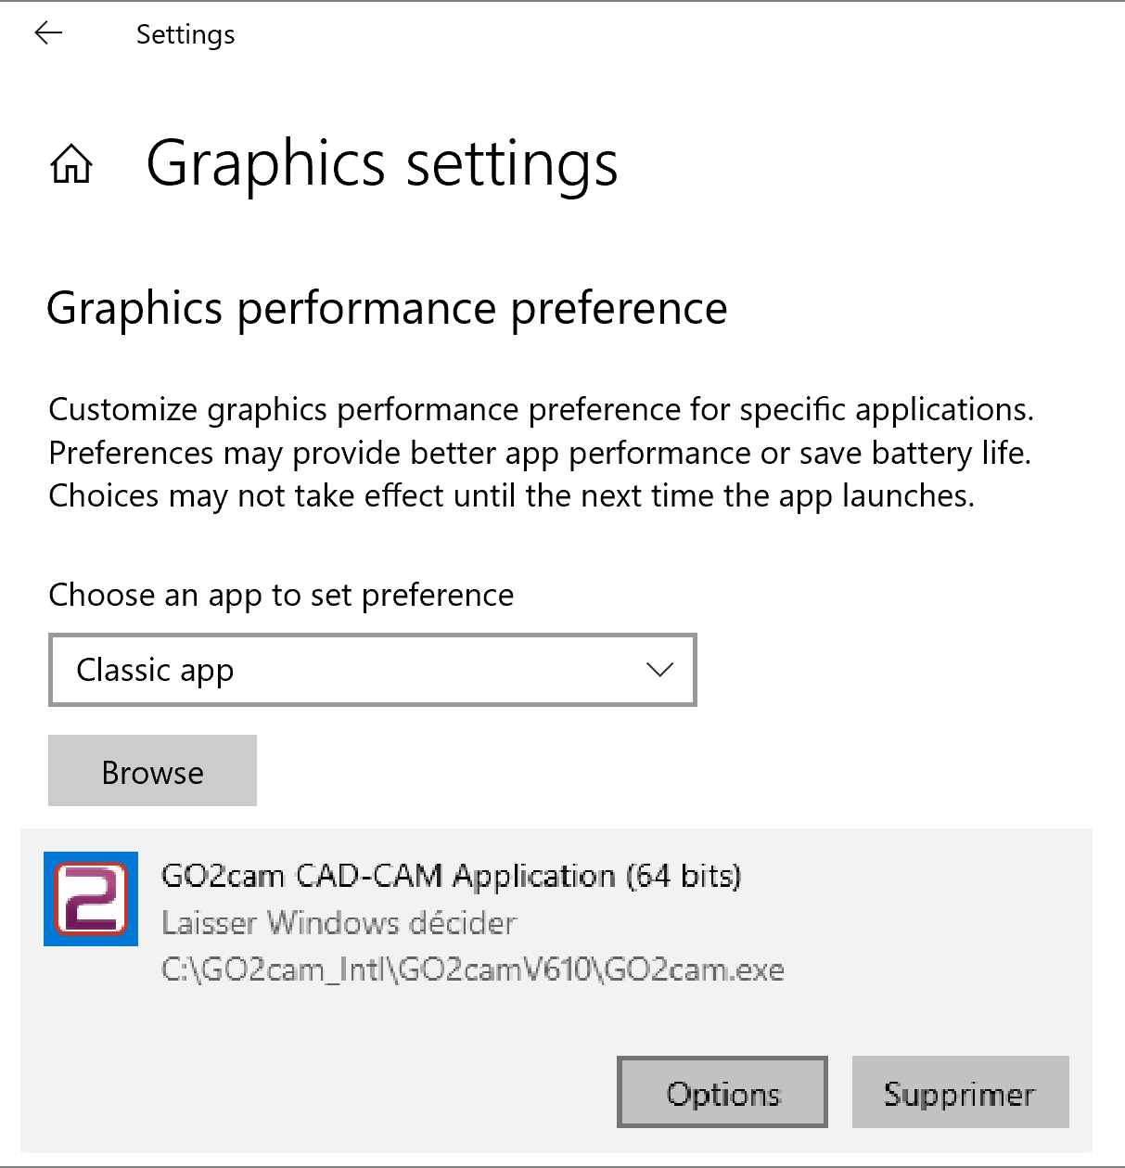Open the Classic app dropdown
The image size is (1125, 1168).
(x=372, y=670)
